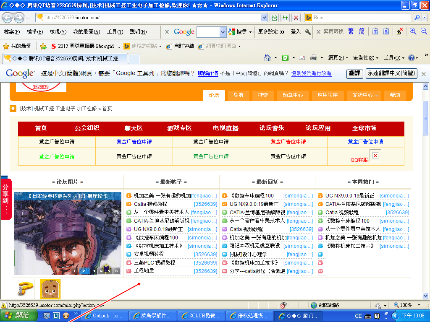Add page to favorites bar star icon
Viewport: 430px width, 322px height.
[43, 46]
